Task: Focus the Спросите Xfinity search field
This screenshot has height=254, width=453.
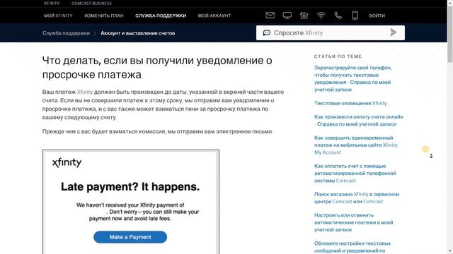Action: [x=331, y=33]
